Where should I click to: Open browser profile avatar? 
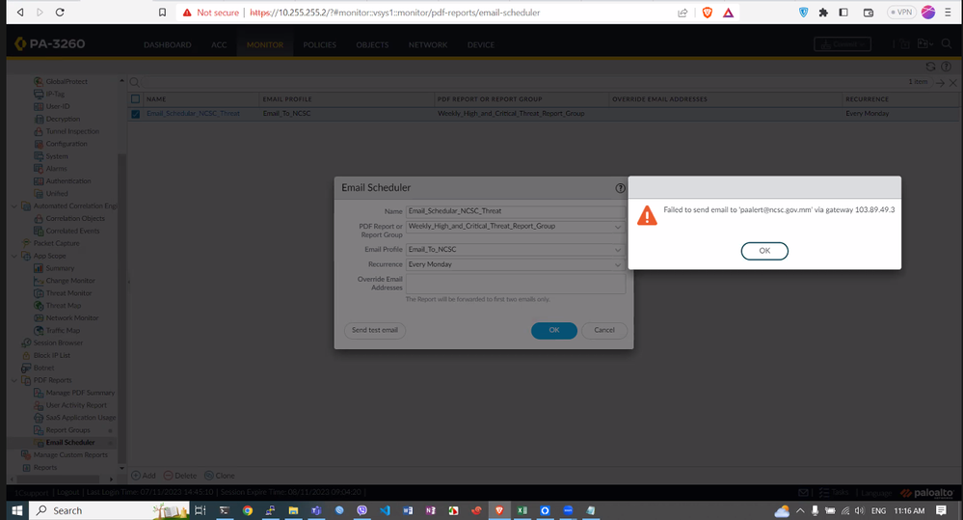point(928,13)
